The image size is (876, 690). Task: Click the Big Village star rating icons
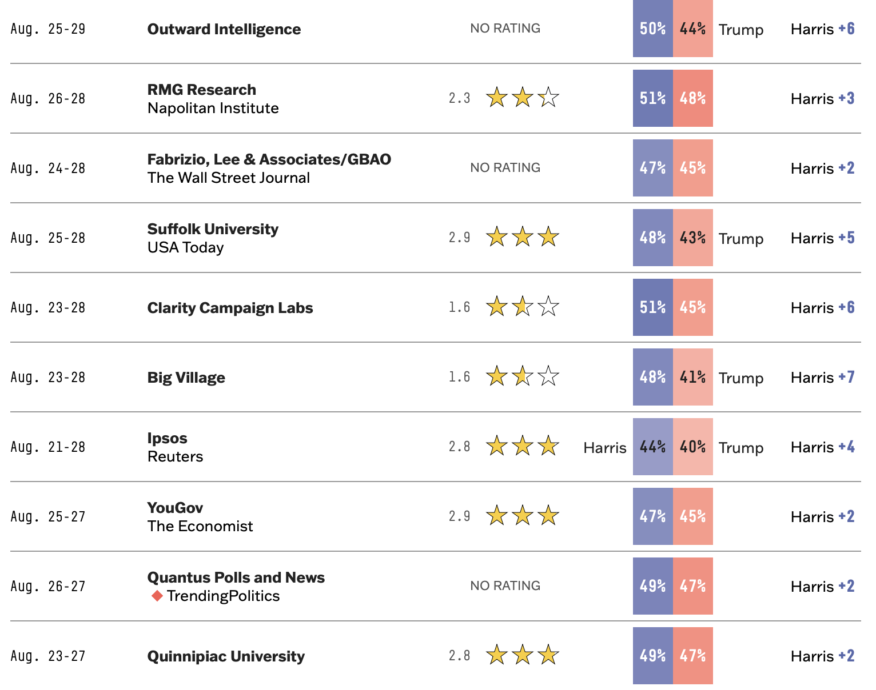click(x=523, y=376)
